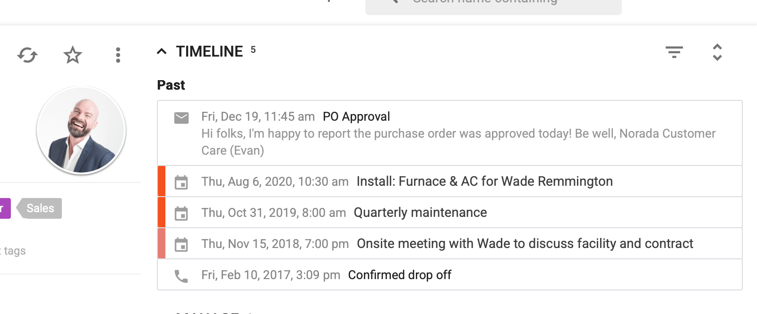Viewport: 757px width, 314px height.
Task: Open the Quarterly maintenance event
Action: [420, 213]
